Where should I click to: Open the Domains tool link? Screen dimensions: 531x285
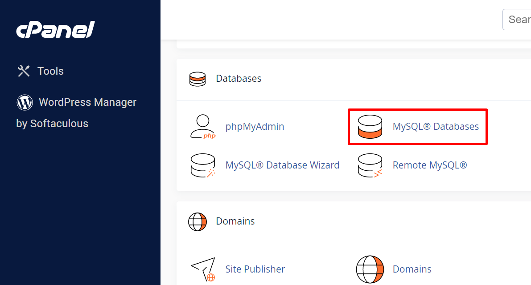coord(412,269)
